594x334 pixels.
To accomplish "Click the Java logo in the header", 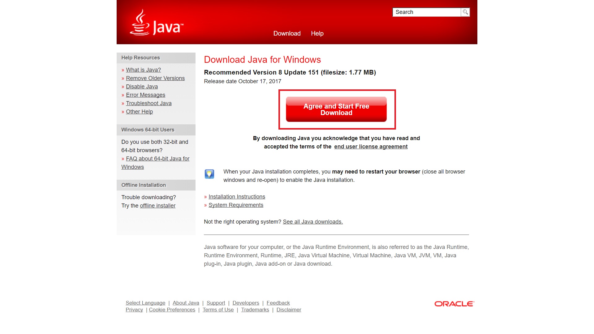I will pos(157,23).
